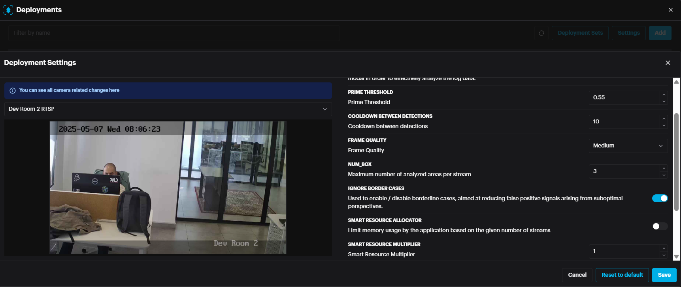
Task: Click the Dev Room 2 camera preview
Action: pyautogui.click(x=168, y=188)
